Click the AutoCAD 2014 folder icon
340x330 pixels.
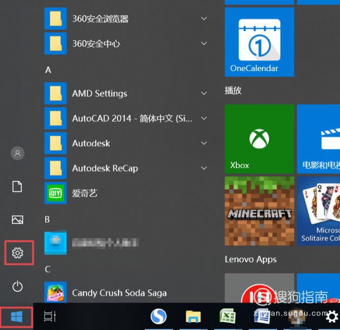click(x=56, y=118)
